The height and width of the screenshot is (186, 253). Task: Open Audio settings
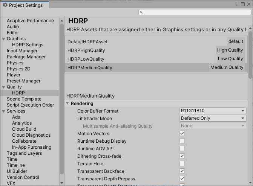(x=13, y=27)
